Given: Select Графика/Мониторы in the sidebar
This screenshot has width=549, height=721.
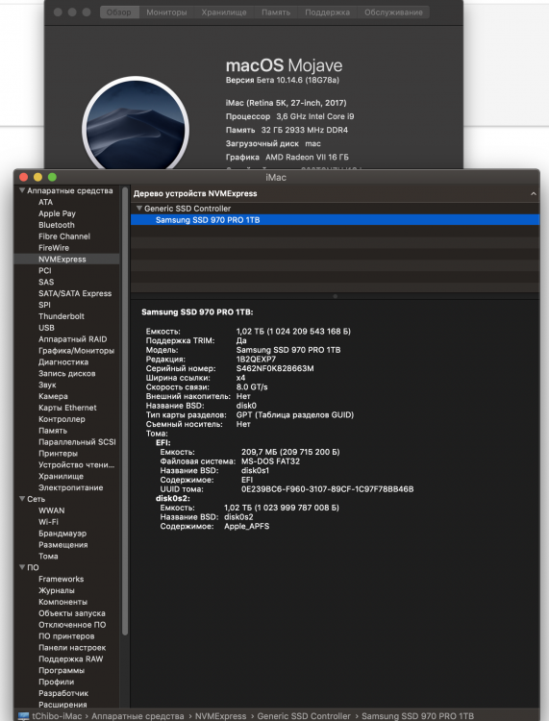Looking at the screenshot, I should click(x=76, y=350).
